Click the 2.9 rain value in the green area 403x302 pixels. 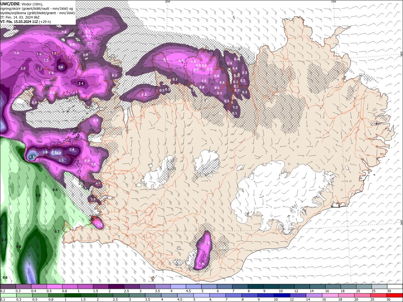[4, 240]
